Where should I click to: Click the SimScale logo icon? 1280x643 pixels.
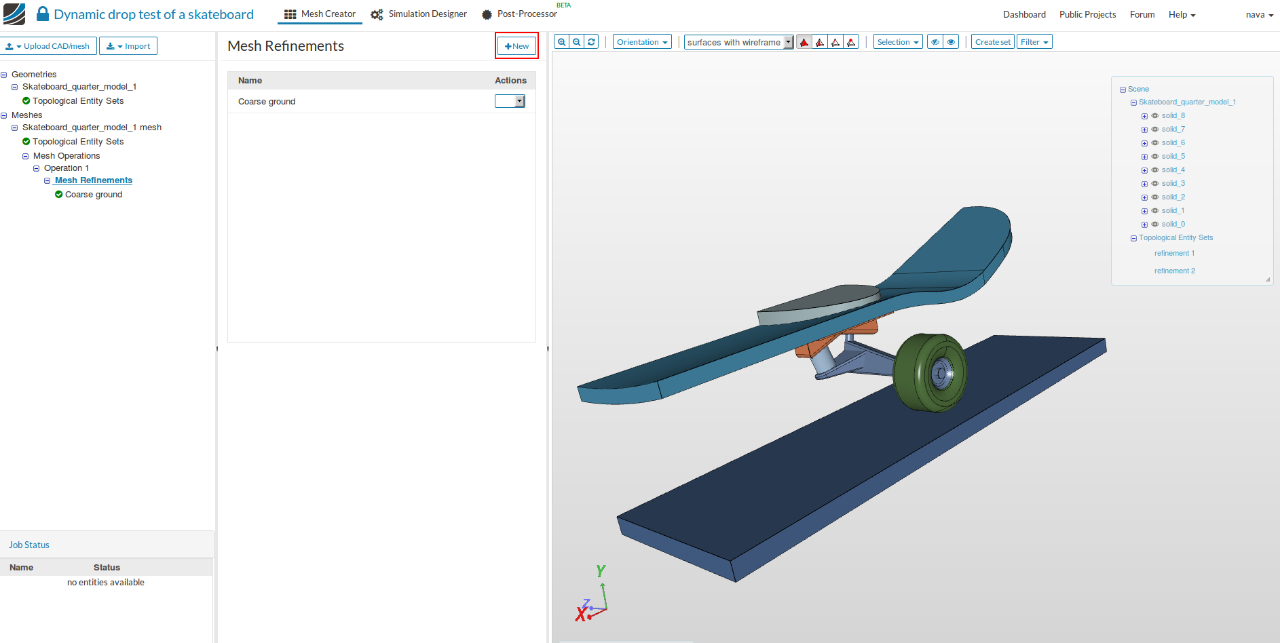click(x=14, y=14)
